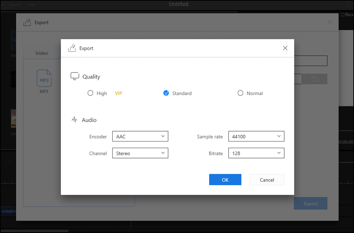Expand the Bitrate 128 dropdown
Viewport: 354px width, 233px height.
point(256,153)
